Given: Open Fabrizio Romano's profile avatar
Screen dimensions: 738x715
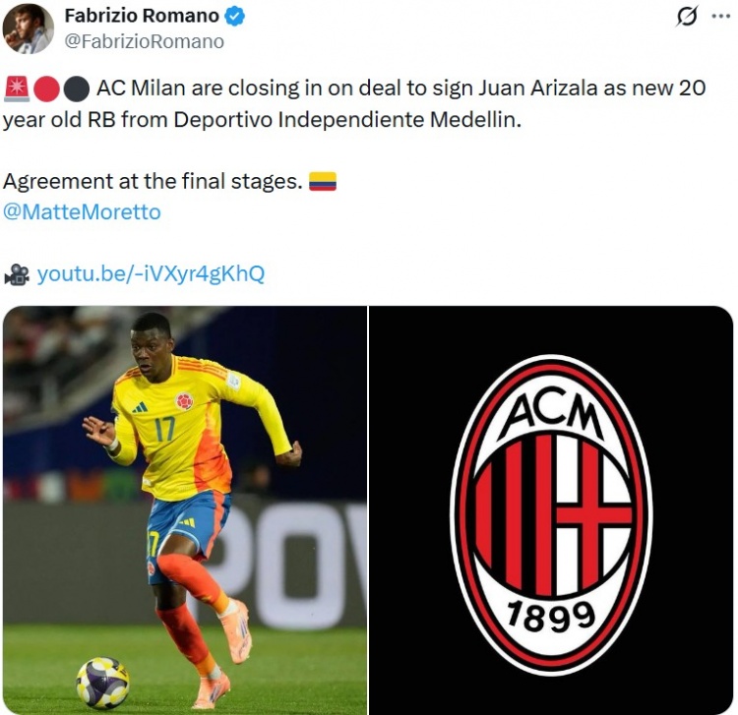Looking at the screenshot, I should [28, 29].
